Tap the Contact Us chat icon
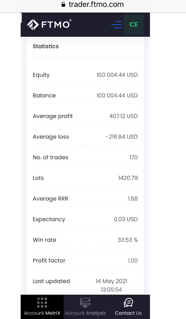186x319 pixels. pos(128,303)
